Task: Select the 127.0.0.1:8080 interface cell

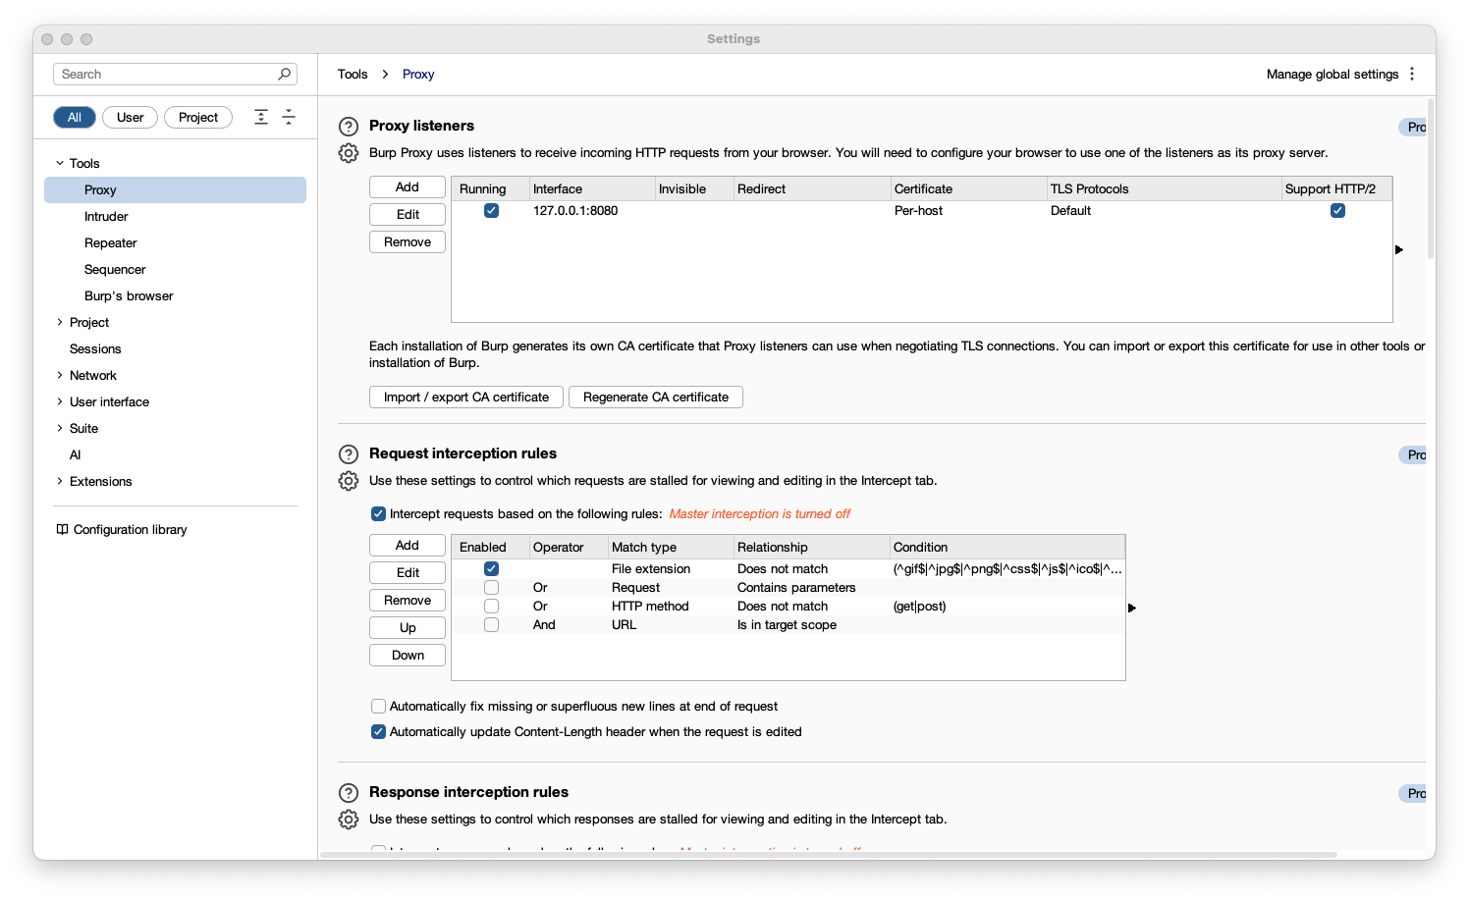Action: pos(592,211)
